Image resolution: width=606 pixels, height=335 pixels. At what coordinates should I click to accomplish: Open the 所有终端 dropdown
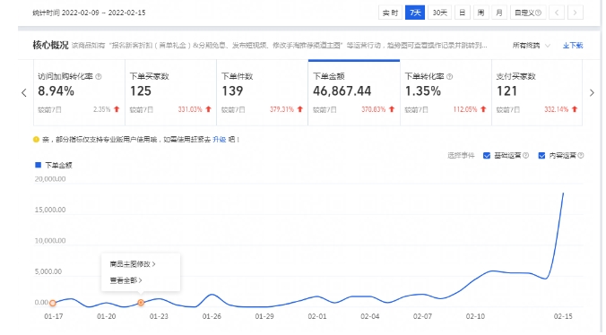(531, 46)
